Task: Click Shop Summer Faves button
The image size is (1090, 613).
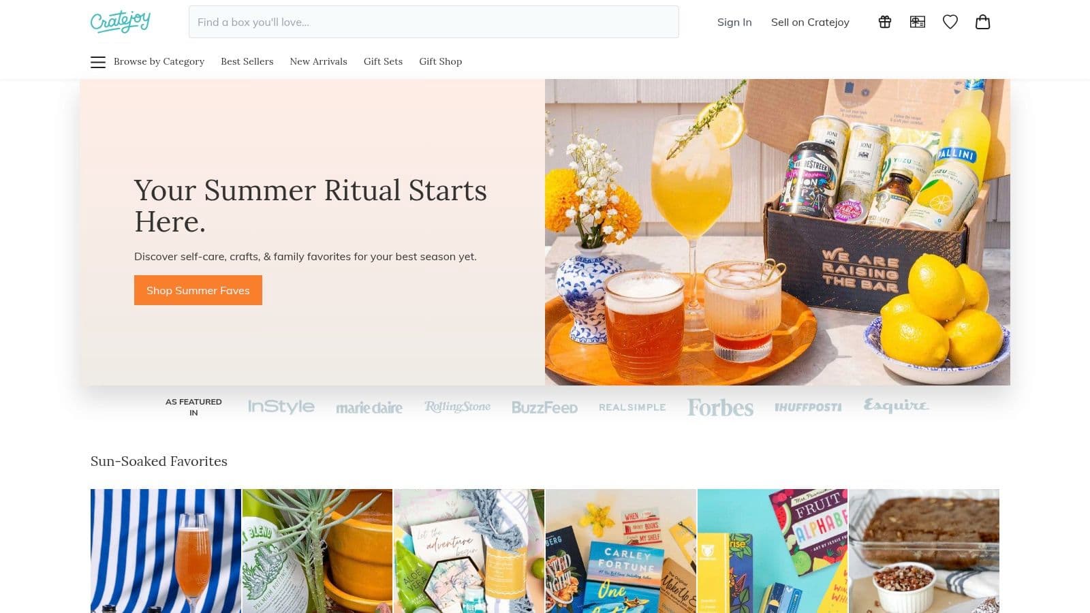Action: 198,290
